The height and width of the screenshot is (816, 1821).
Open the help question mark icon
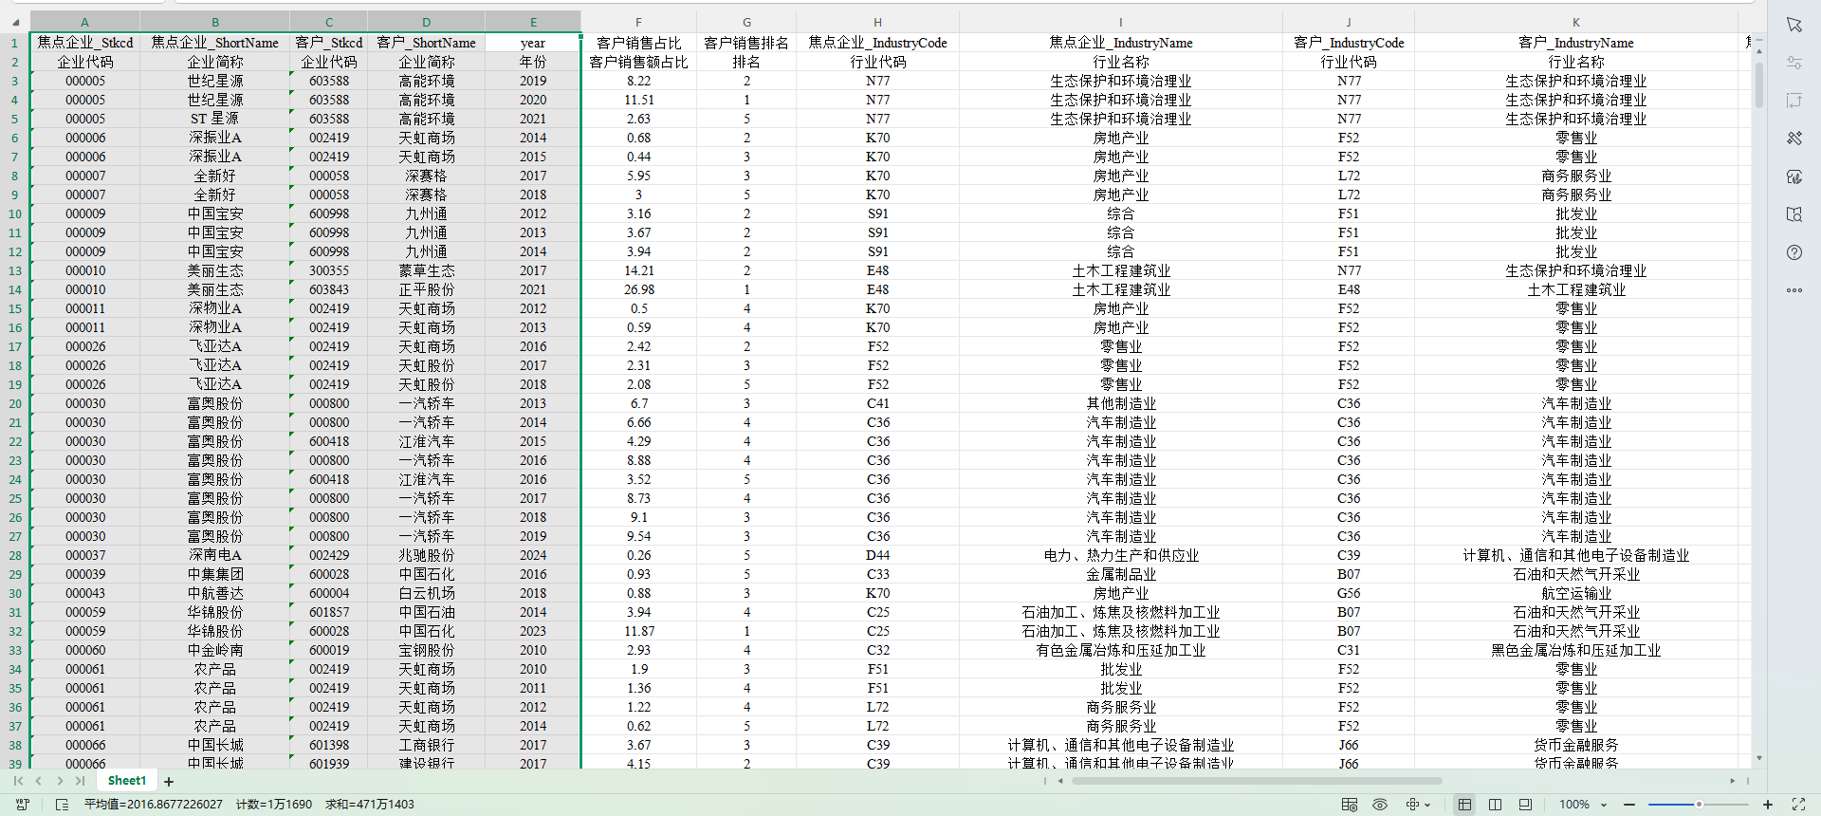(x=1793, y=252)
